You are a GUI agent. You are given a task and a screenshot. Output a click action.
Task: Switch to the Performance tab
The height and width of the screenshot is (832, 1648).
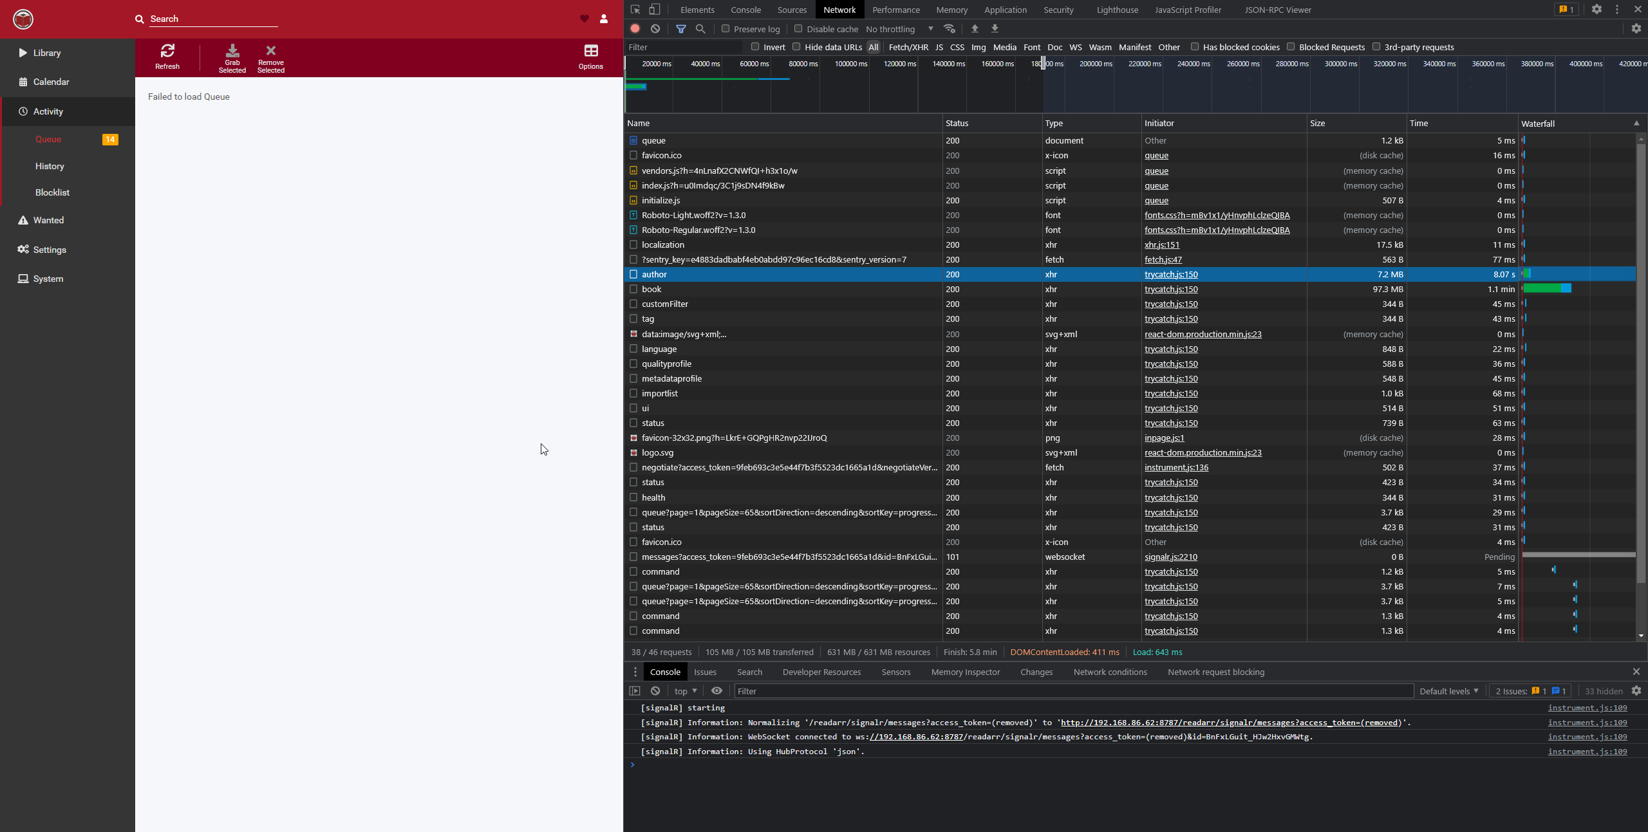click(896, 10)
